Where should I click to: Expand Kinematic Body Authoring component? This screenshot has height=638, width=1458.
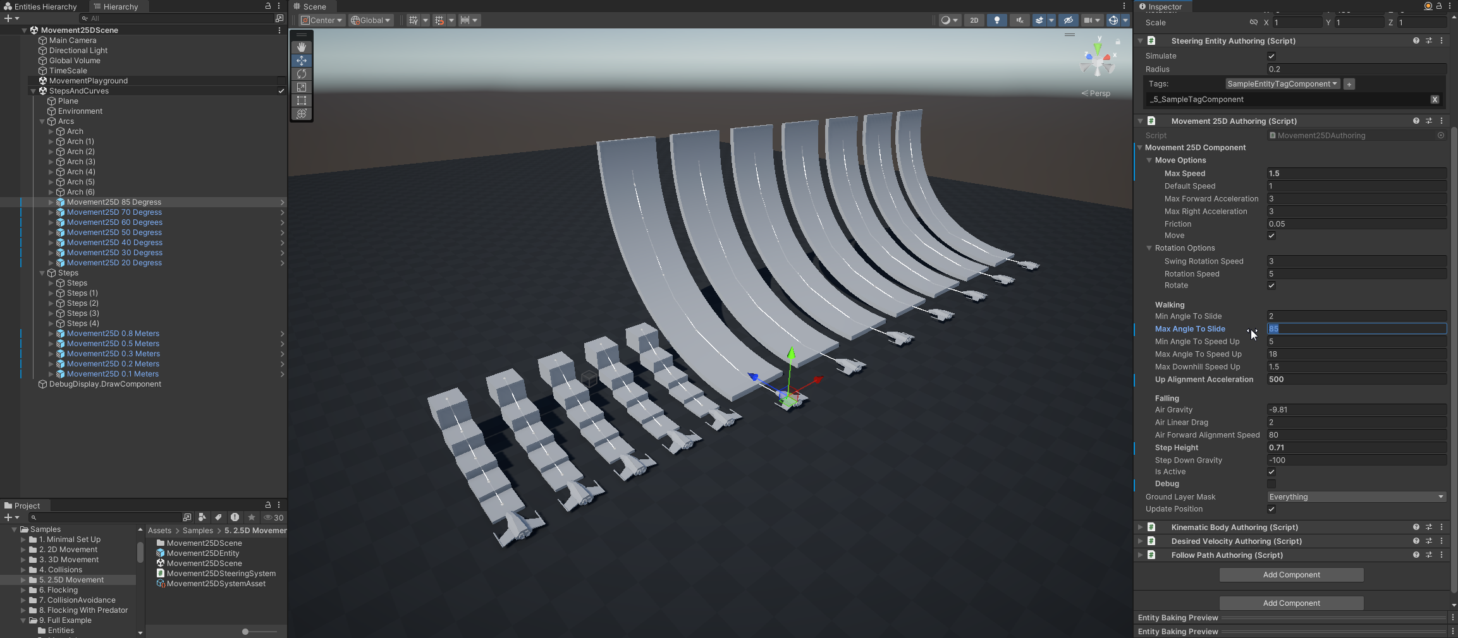tap(1140, 527)
